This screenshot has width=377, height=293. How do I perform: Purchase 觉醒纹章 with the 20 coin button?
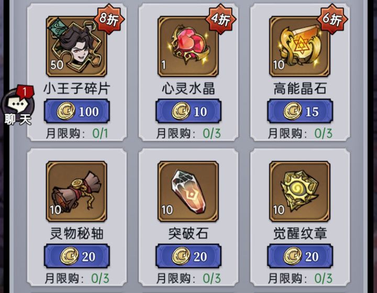click(x=300, y=256)
